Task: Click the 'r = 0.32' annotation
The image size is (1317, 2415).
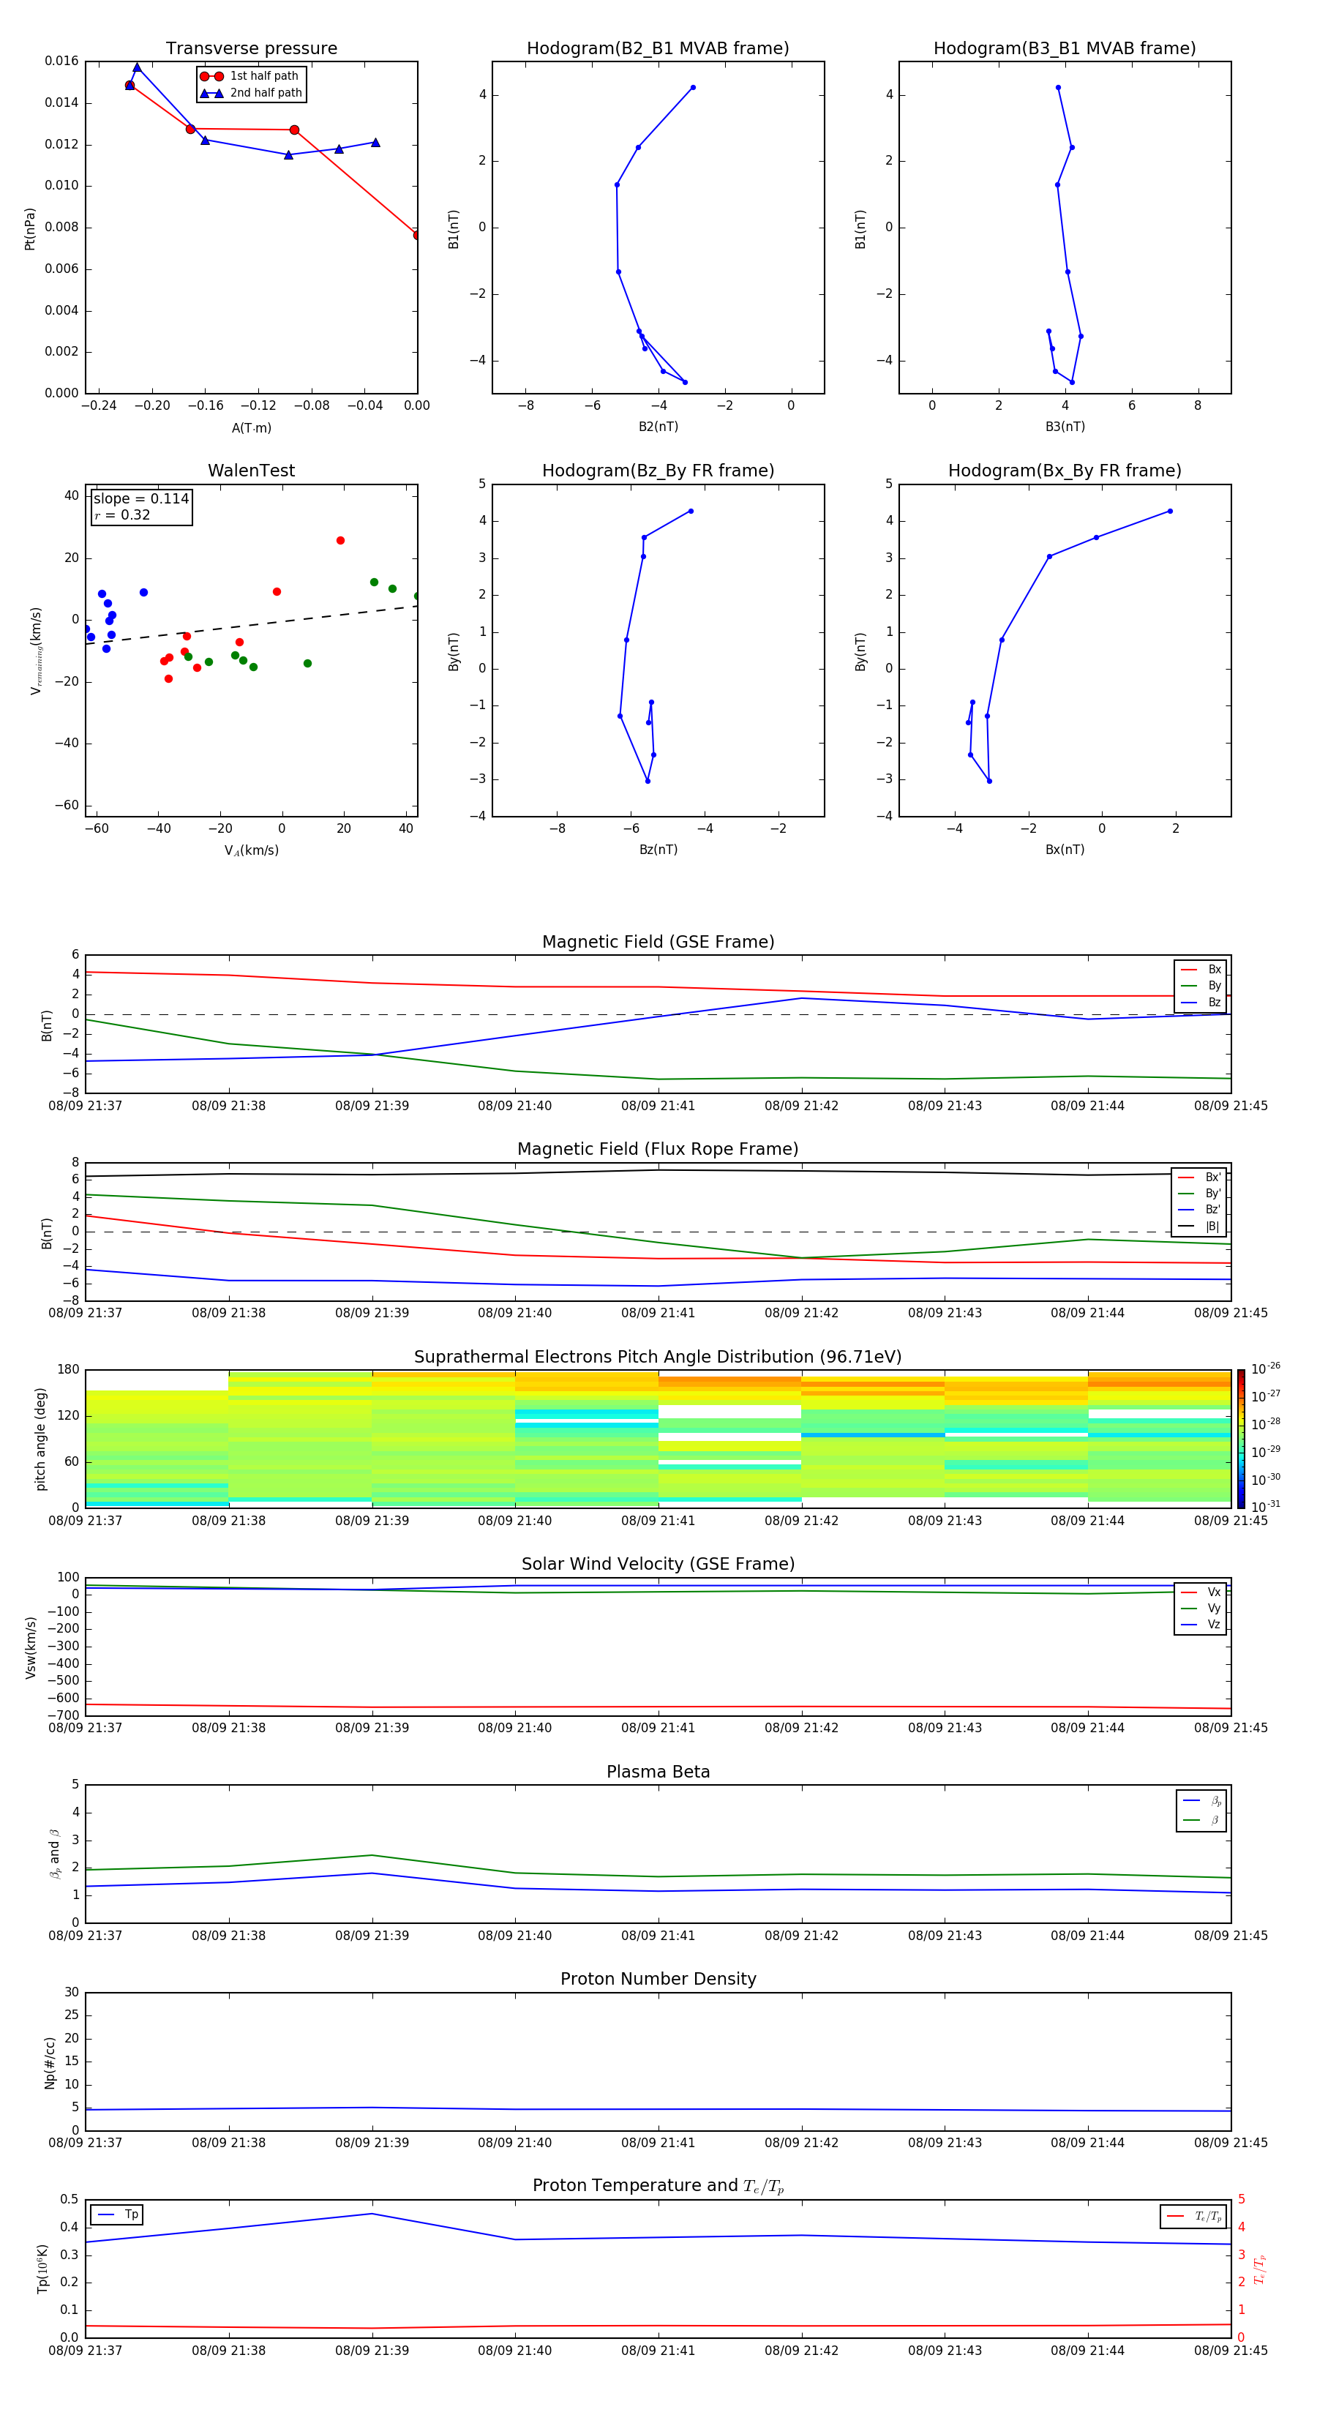Action: 123,514
